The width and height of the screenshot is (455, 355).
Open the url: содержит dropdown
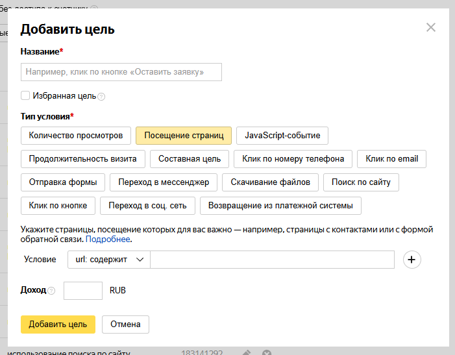click(x=109, y=260)
